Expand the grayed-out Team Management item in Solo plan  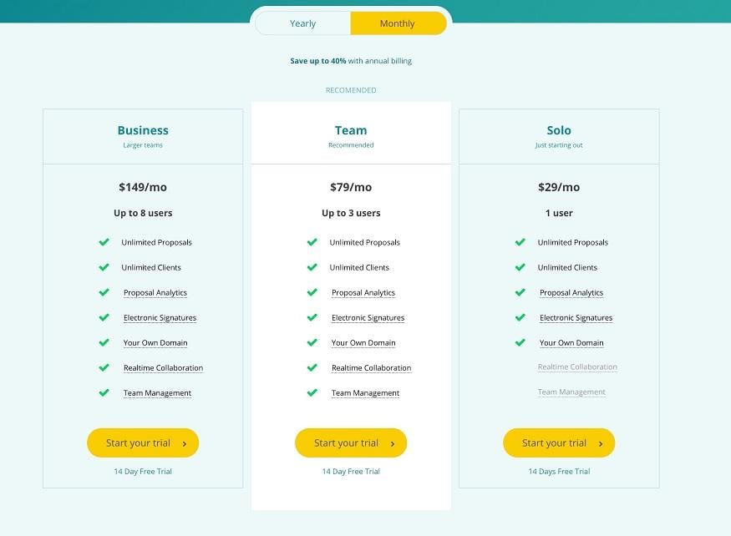click(x=571, y=392)
